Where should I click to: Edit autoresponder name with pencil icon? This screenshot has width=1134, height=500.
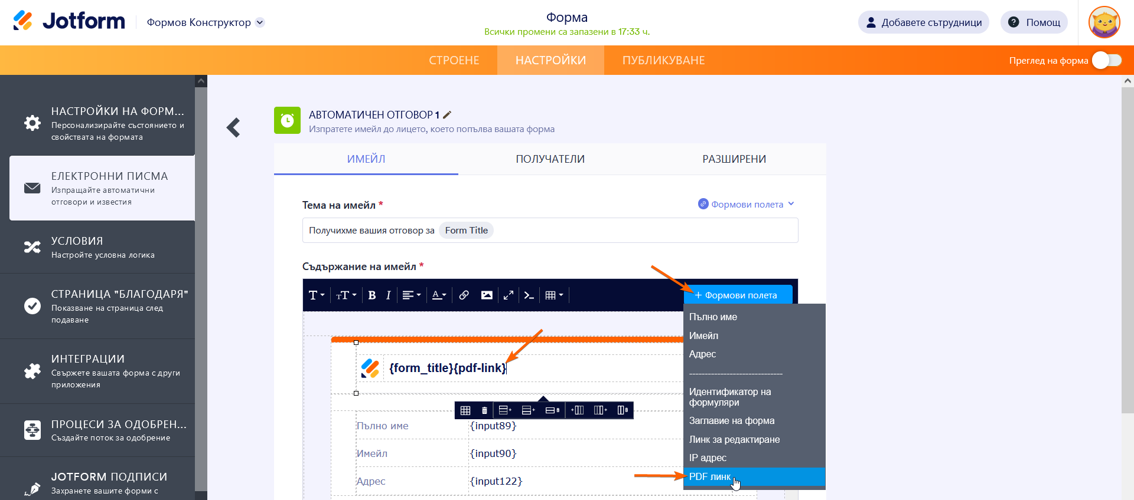pyautogui.click(x=447, y=114)
